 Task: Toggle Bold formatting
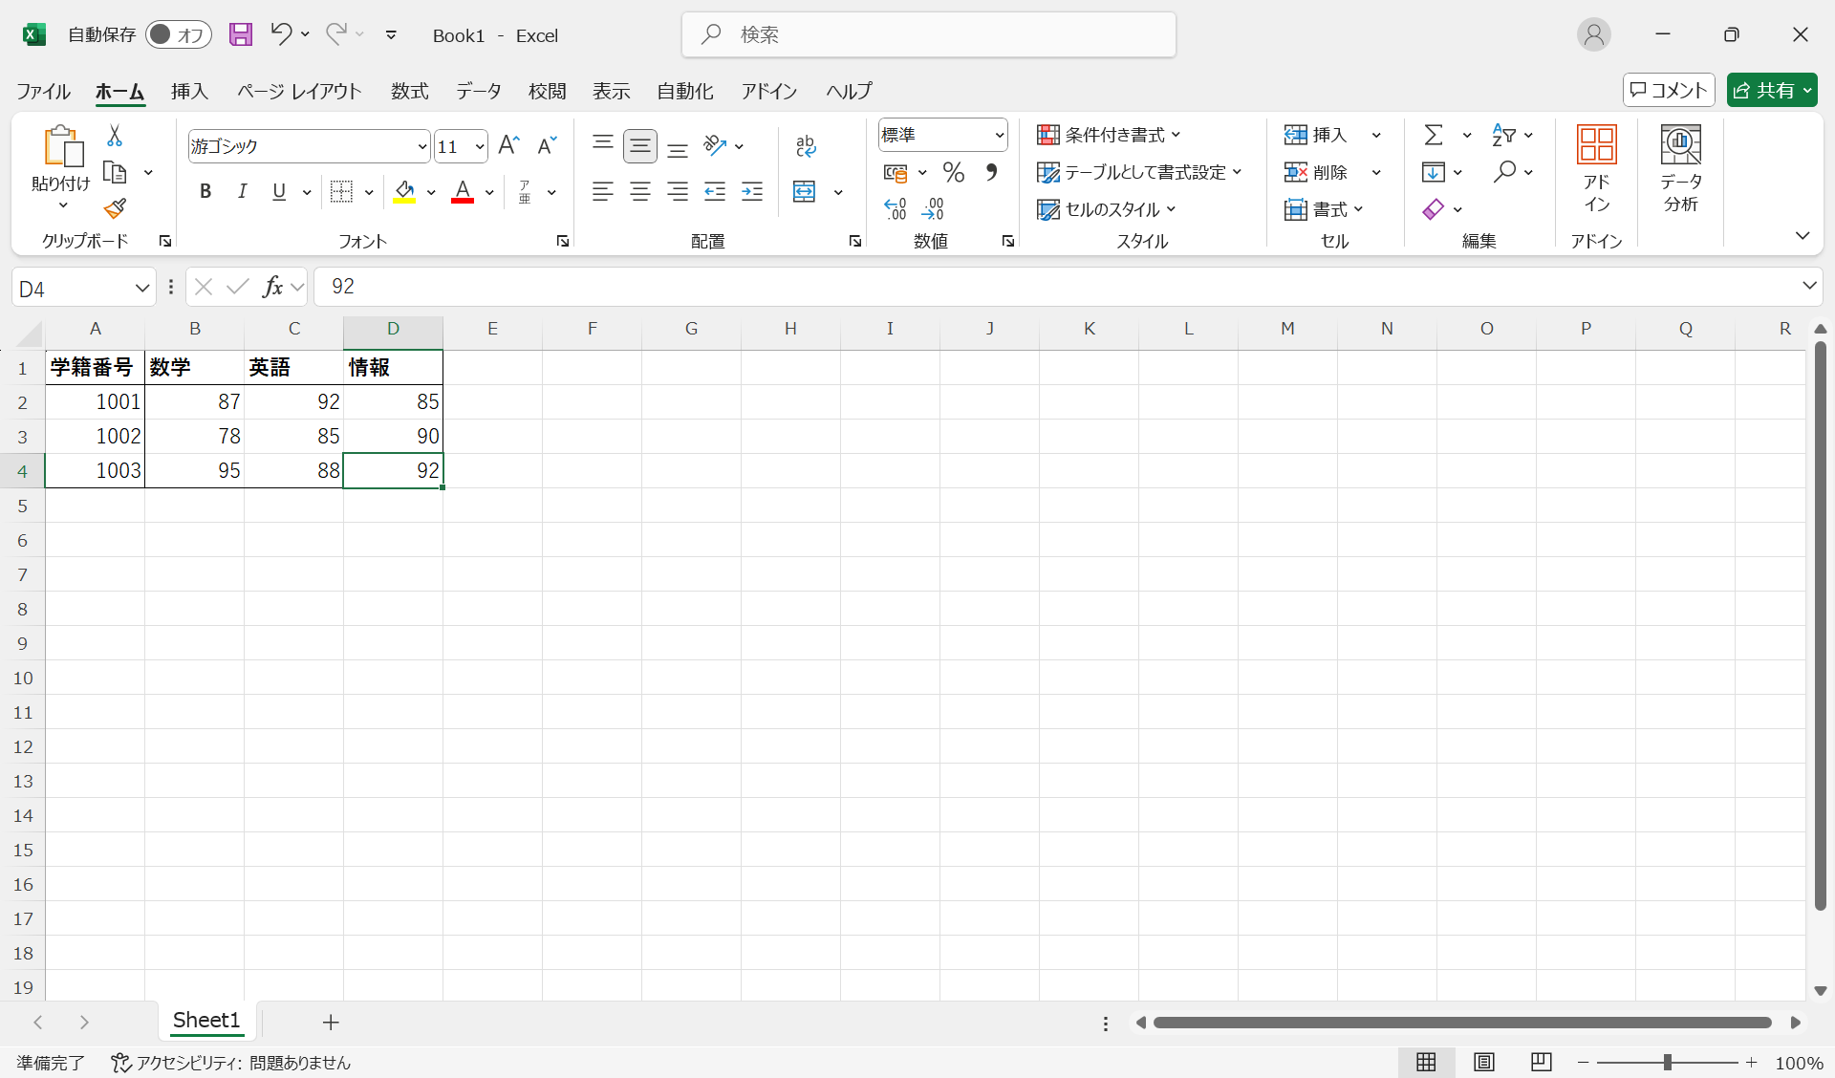pos(205,192)
